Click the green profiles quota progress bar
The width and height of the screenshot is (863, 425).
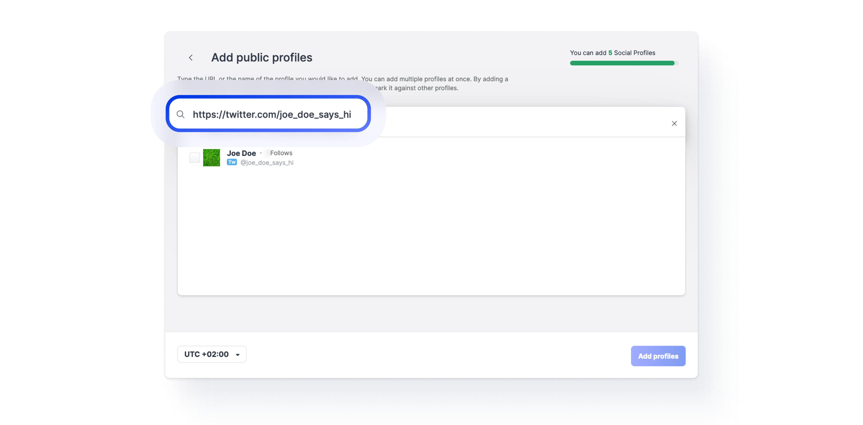coord(622,63)
